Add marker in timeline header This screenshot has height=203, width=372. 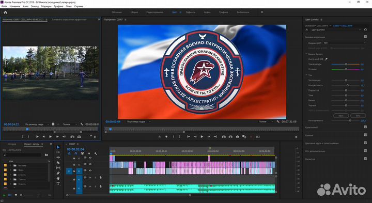click(89, 153)
